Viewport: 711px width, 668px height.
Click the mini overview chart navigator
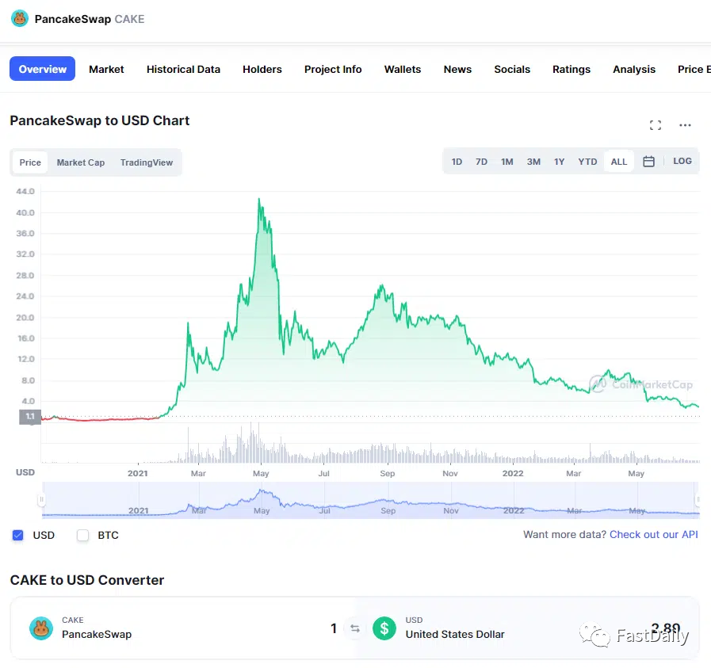(370, 500)
